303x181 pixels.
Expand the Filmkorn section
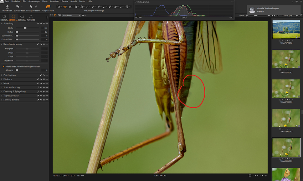coord(2,79)
